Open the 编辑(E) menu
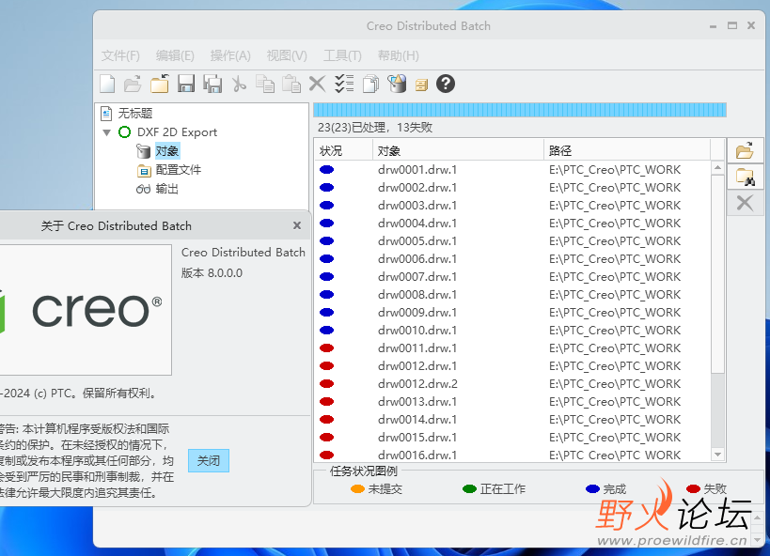The image size is (770, 556). coord(175,55)
